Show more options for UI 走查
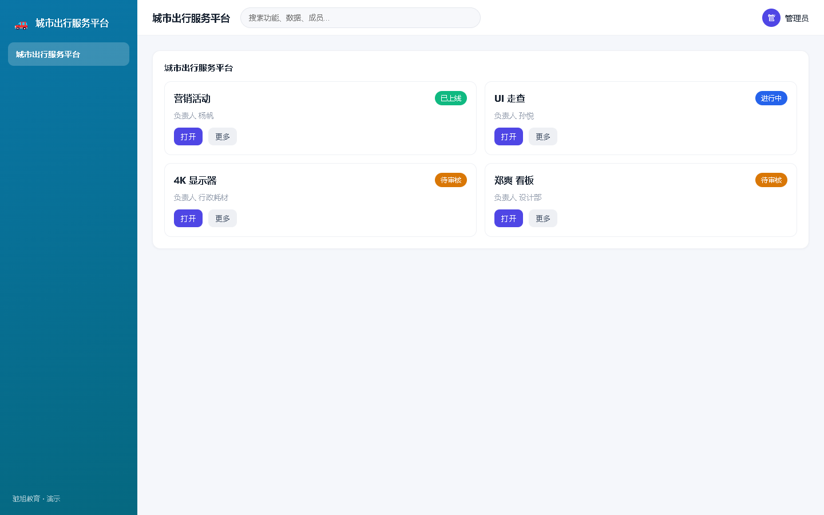The height and width of the screenshot is (515, 824). (x=543, y=137)
